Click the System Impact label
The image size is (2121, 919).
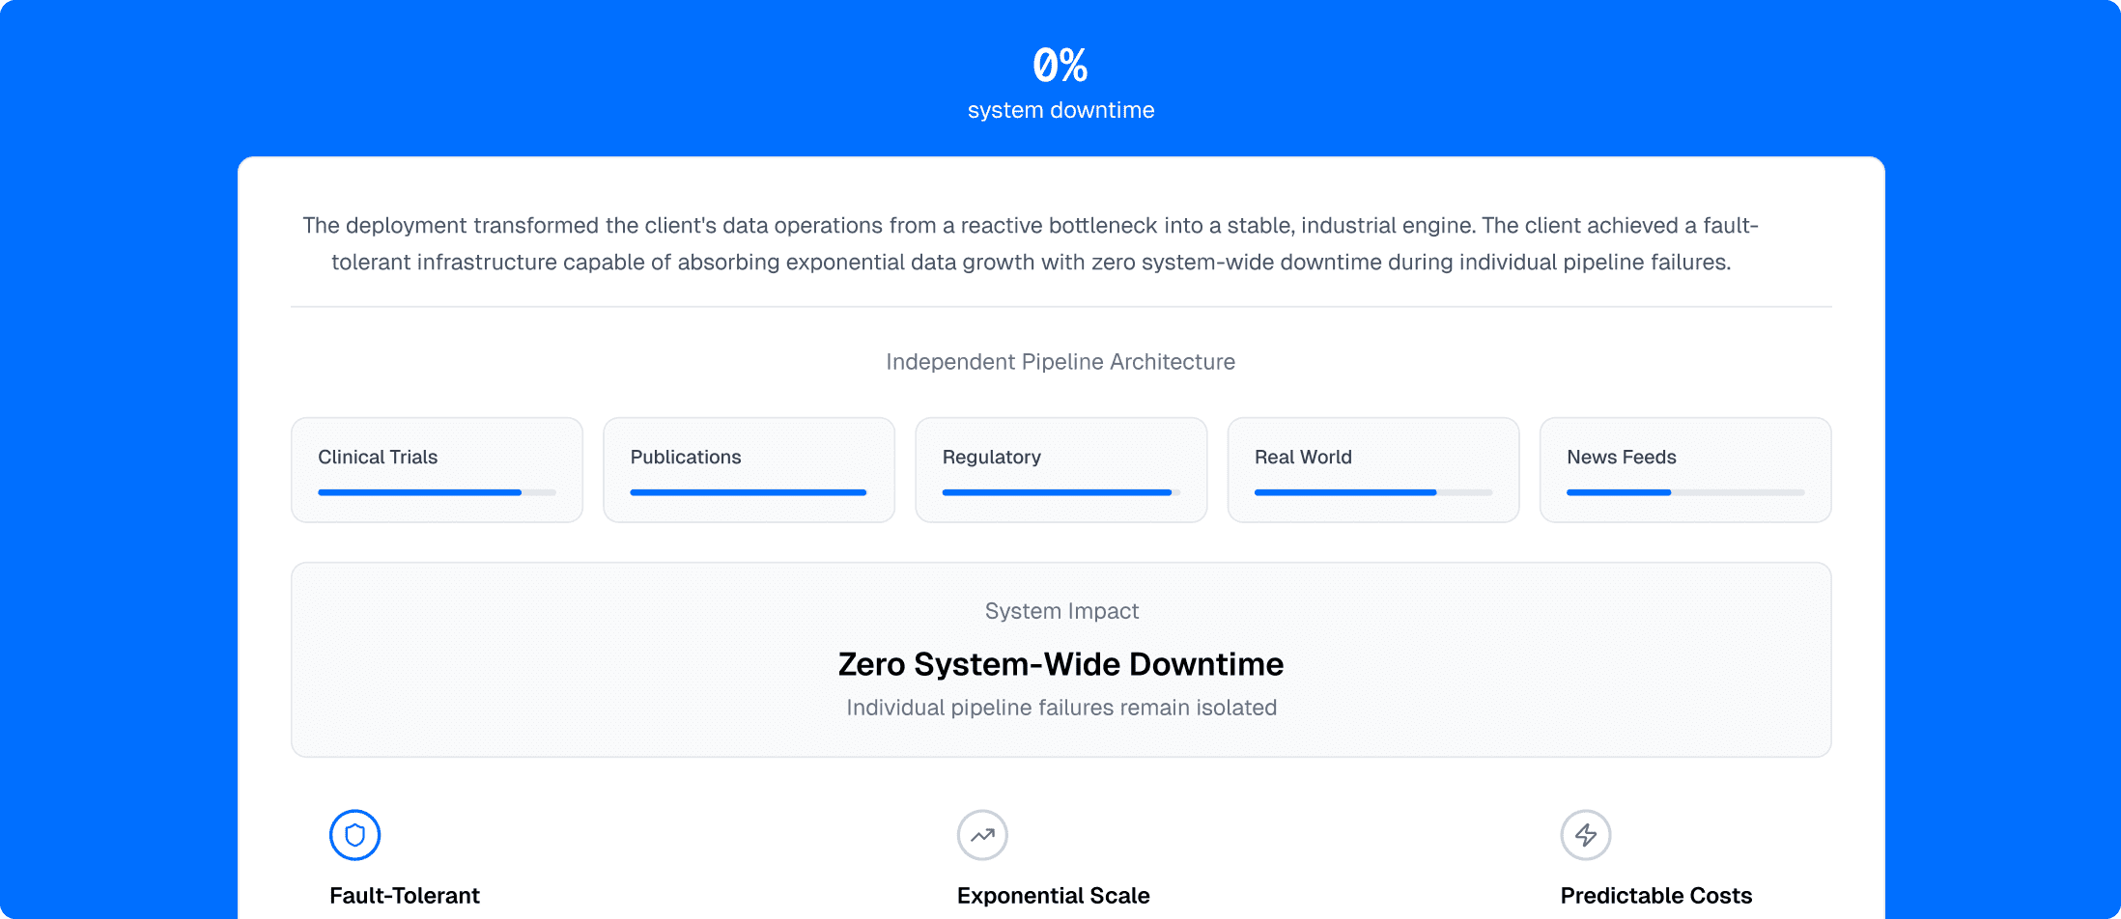click(1061, 611)
